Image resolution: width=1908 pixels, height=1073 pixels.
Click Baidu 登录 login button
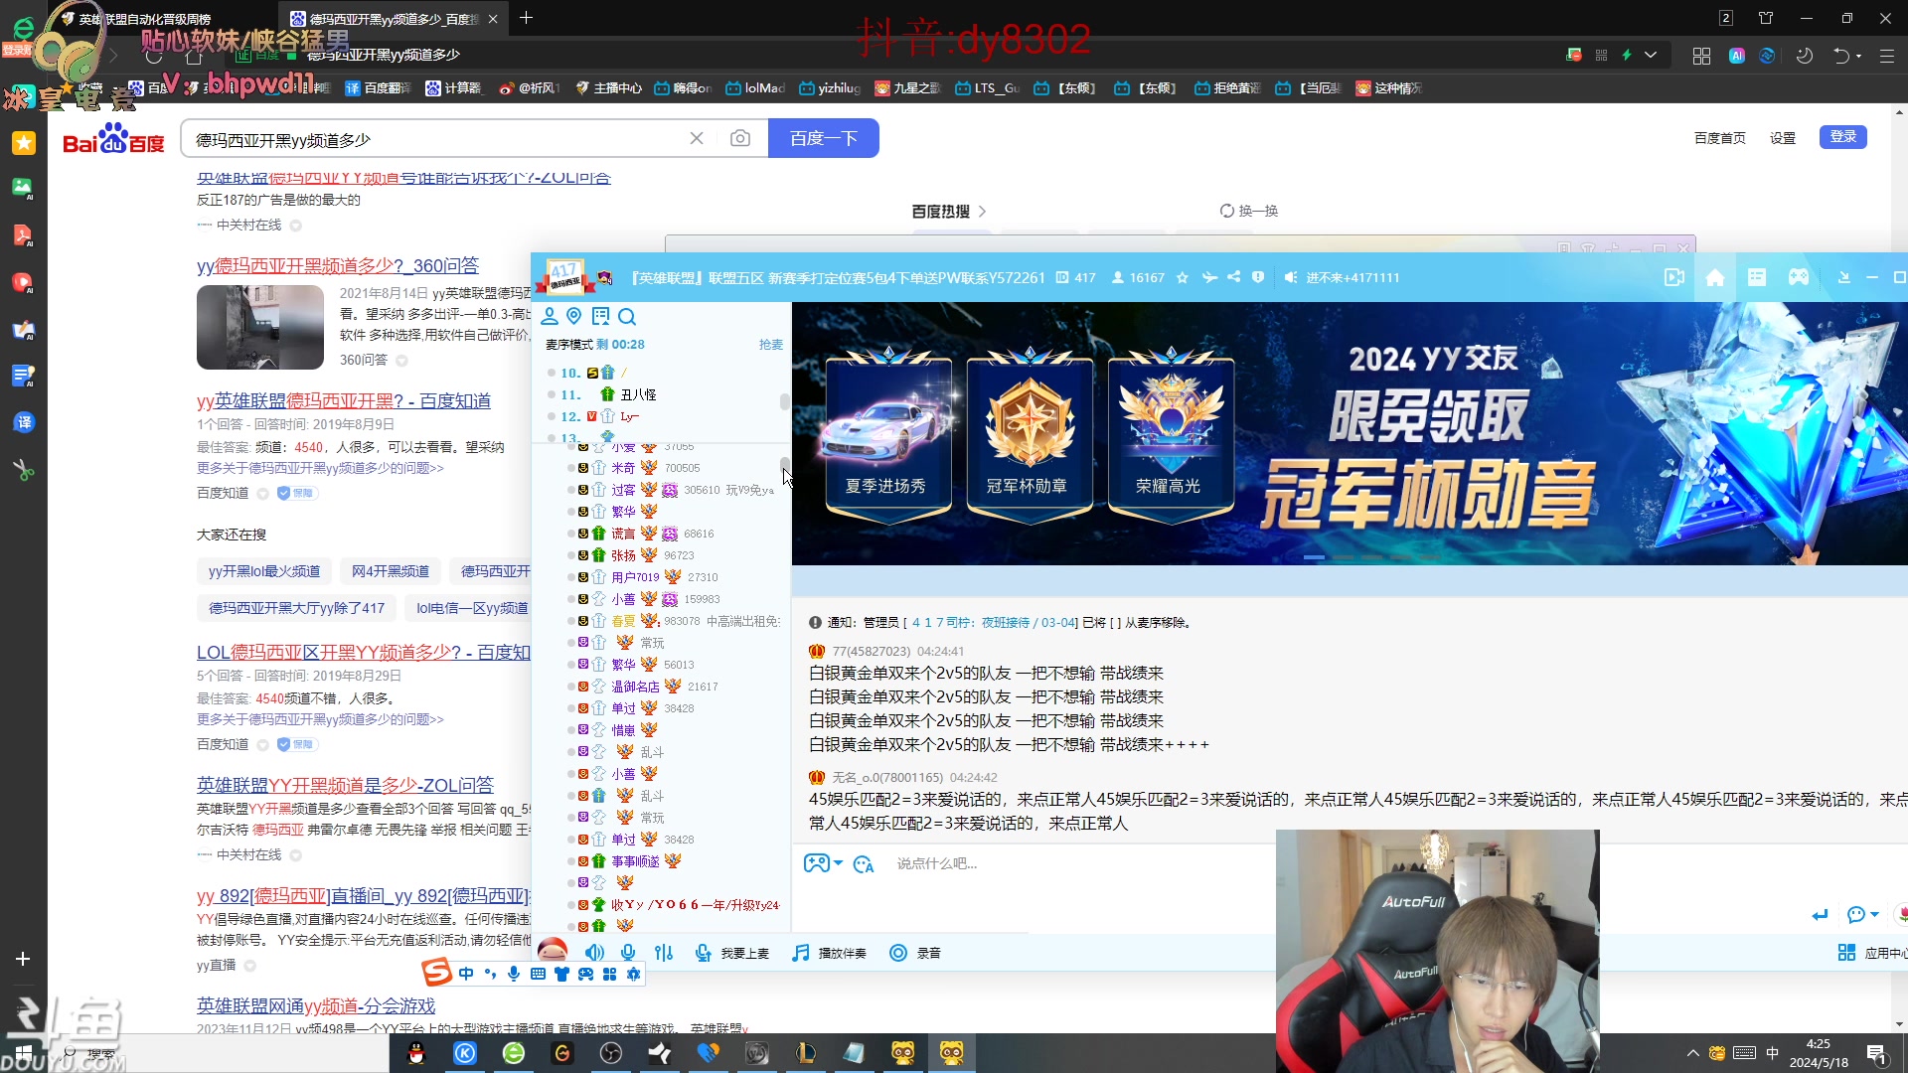(1843, 137)
